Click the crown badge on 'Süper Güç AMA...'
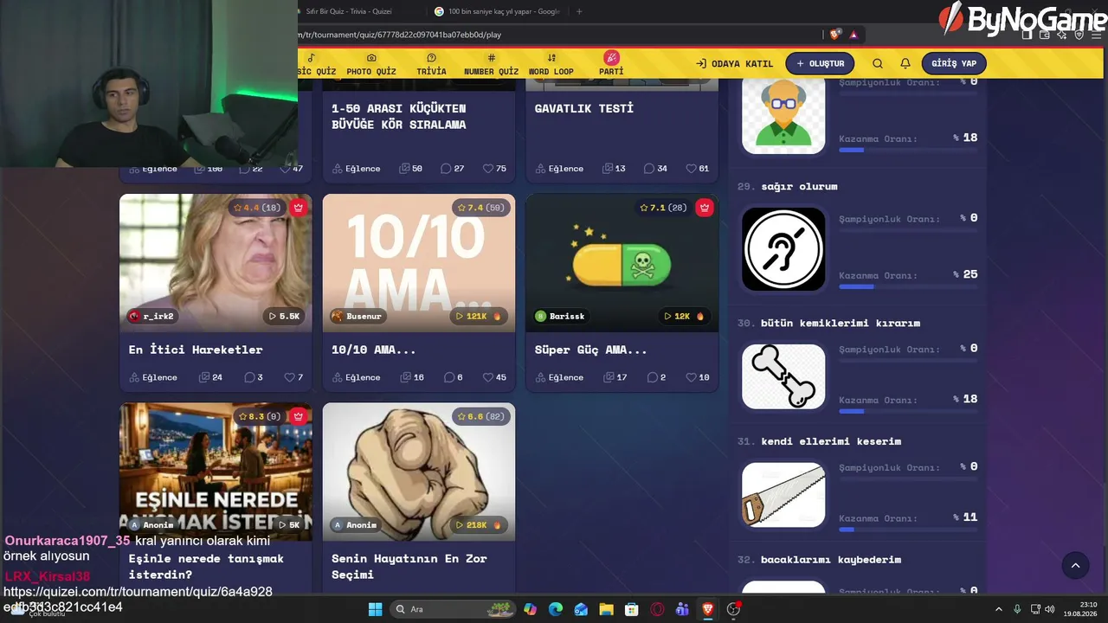This screenshot has height=623, width=1108. [x=705, y=208]
